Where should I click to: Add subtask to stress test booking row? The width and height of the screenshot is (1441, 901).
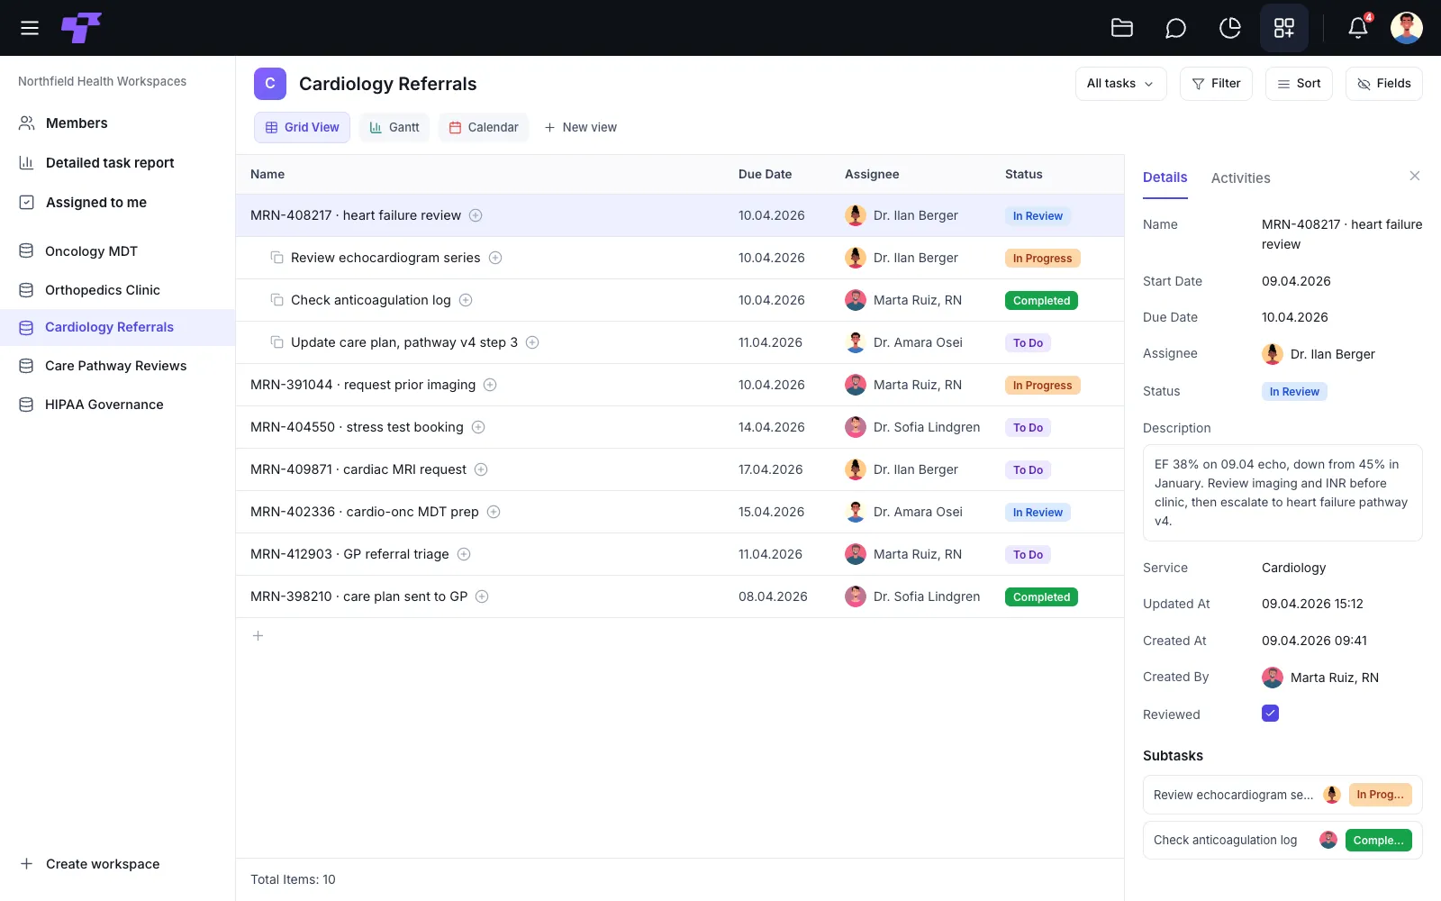point(478,427)
